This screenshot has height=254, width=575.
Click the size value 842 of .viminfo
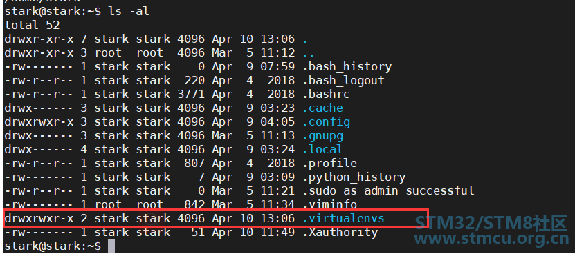[194, 204]
